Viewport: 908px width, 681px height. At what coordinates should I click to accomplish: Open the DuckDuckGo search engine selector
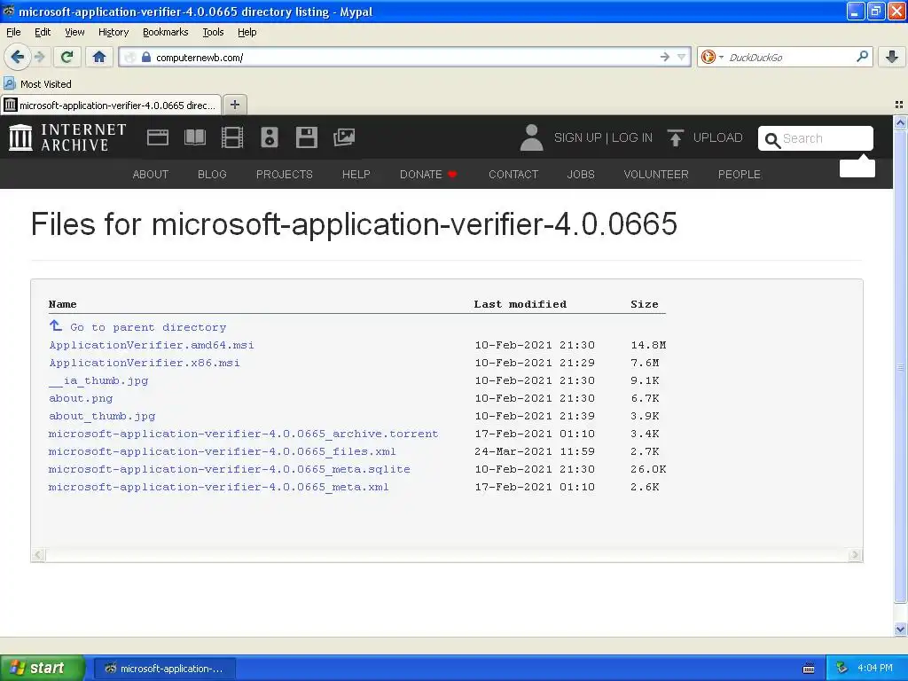712,57
